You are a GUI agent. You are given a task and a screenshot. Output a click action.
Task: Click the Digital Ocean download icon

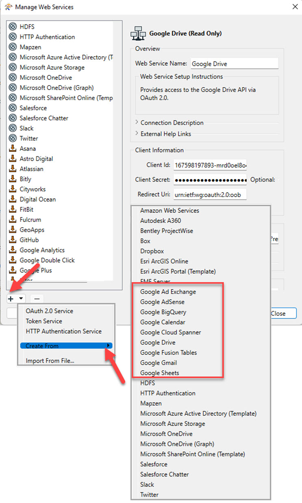click(13, 200)
